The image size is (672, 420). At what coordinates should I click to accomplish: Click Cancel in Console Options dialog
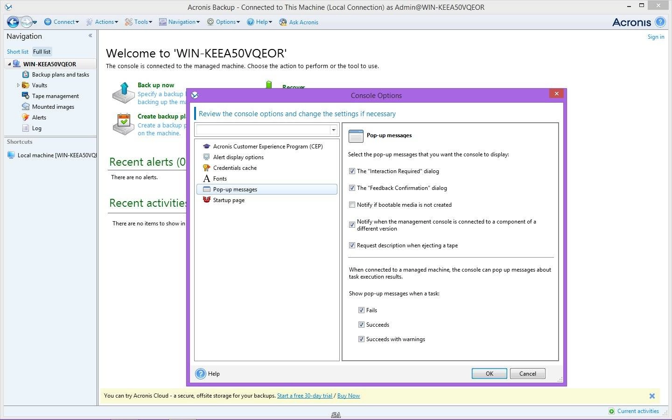(528, 374)
